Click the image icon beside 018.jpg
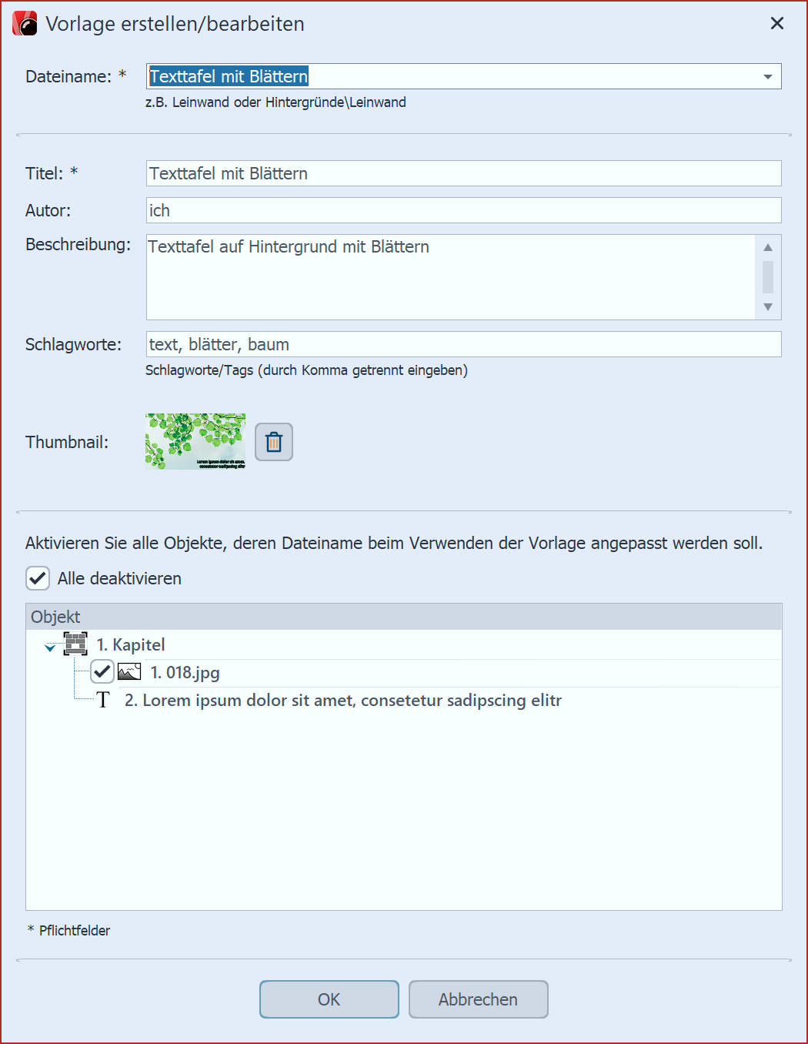The width and height of the screenshot is (808, 1044). tap(129, 672)
